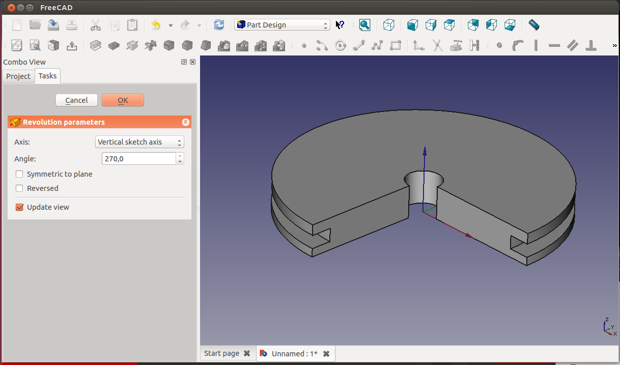This screenshot has width=620, height=365.
Task: Click the Refresh recompute icon
Action: 219,24
